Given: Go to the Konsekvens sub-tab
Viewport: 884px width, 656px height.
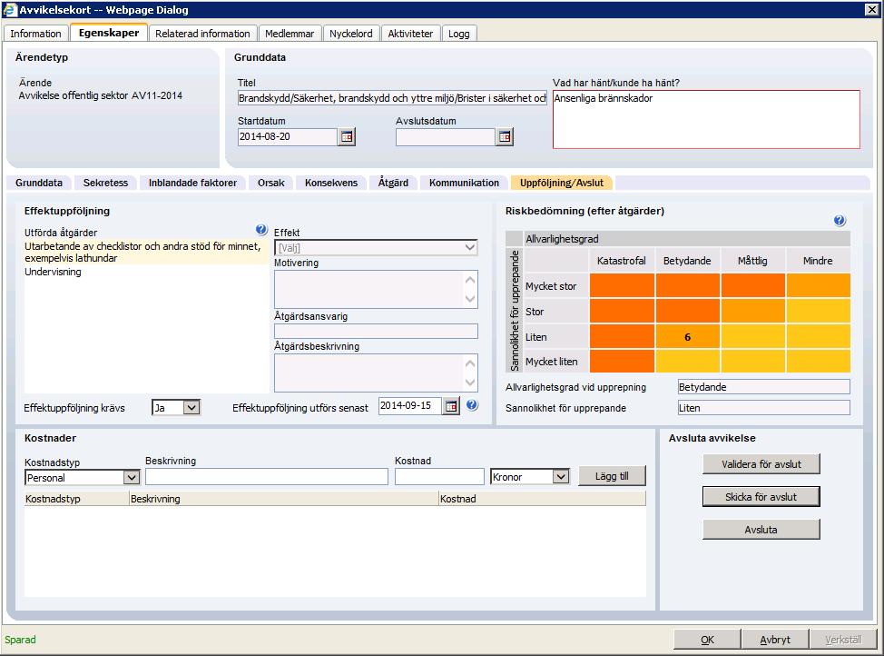Looking at the screenshot, I should (331, 183).
